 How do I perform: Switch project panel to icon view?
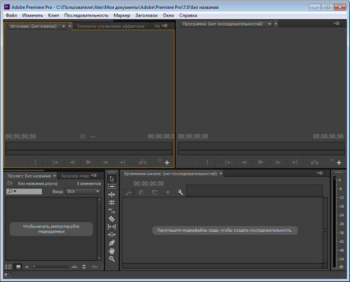click(x=18, y=267)
